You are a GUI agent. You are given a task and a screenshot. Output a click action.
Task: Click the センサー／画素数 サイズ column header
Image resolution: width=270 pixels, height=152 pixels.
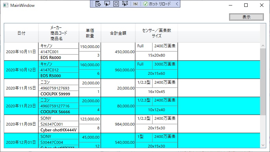coord(157,33)
